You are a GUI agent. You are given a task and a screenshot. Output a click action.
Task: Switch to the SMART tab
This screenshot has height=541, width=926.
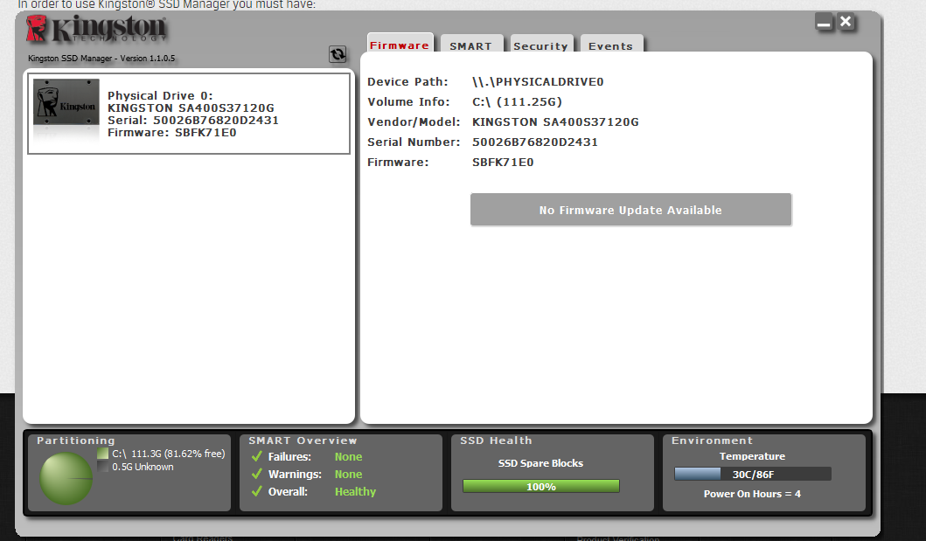click(x=470, y=45)
